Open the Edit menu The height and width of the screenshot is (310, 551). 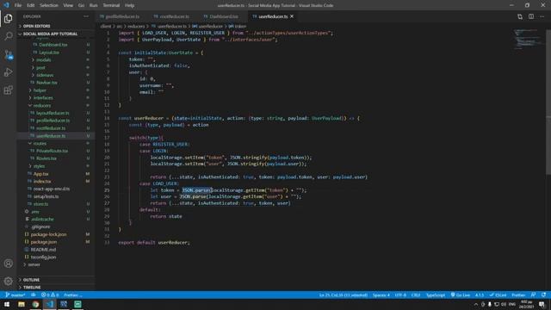tap(31, 5)
